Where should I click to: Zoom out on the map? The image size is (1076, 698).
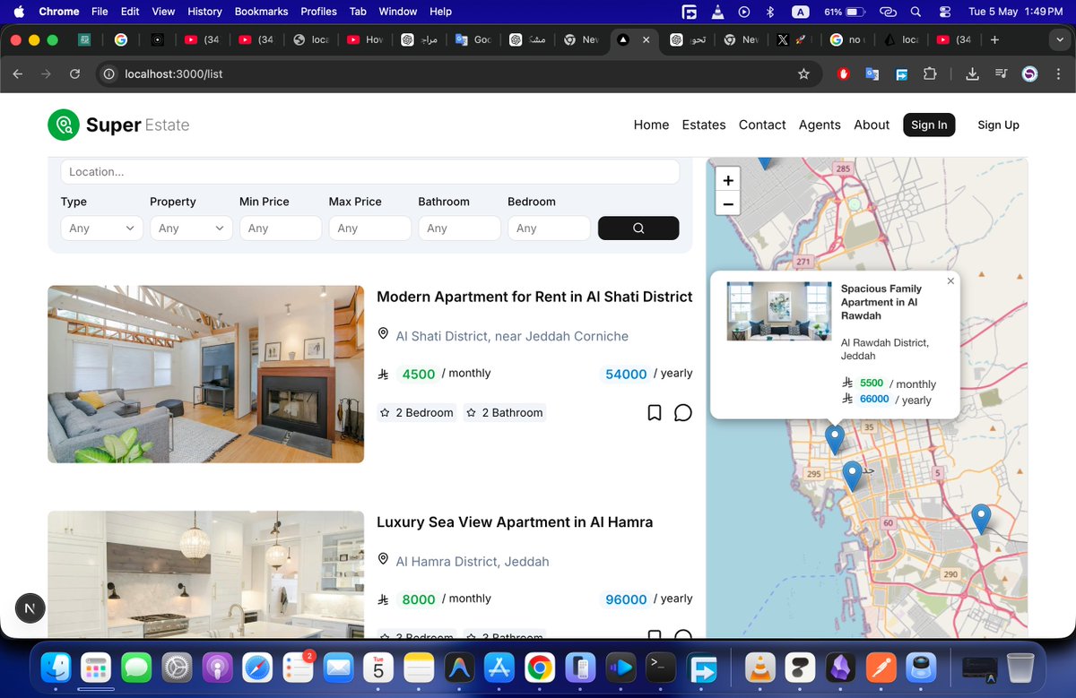coord(728,203)
